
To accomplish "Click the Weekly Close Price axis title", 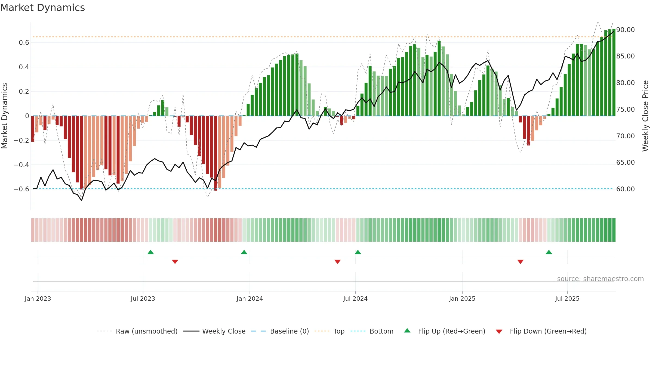I will [x=645, y=116].
